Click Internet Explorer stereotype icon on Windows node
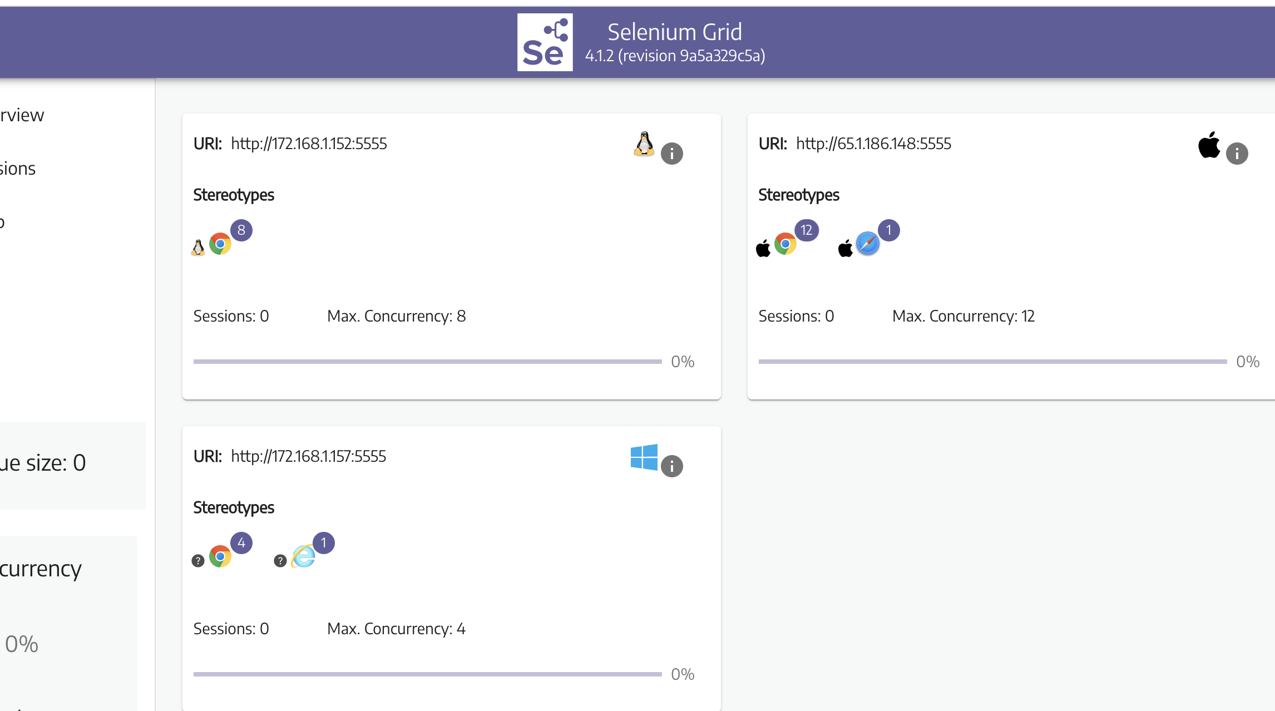Image resolution: width=1275 pixels, height=711 pixels. [303, 556]
